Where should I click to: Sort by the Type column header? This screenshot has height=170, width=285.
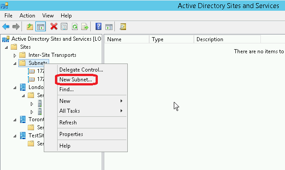[x=172, y=39]
